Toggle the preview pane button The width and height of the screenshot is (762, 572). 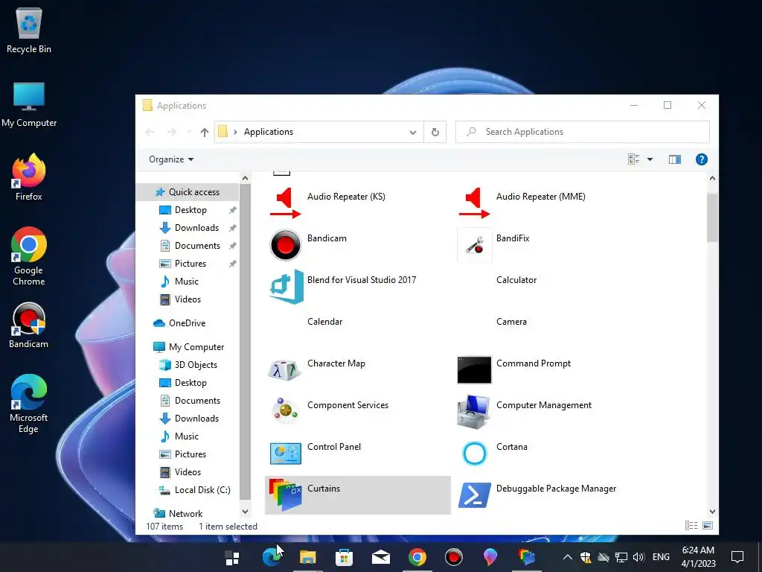pyautogui.click(x=674, y=159)
